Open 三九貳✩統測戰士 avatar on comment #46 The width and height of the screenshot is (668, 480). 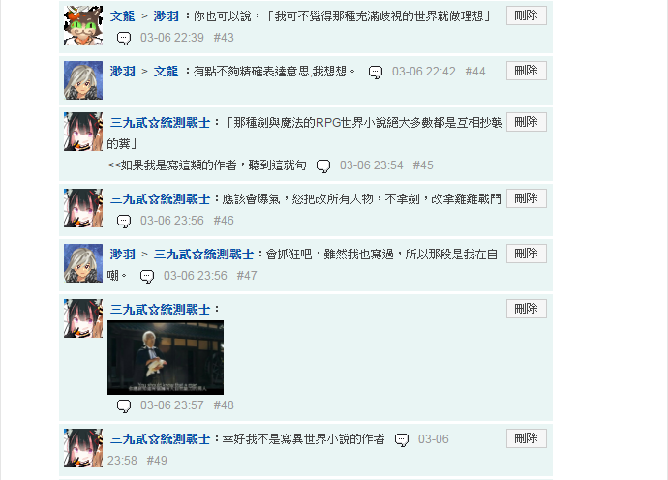[83, 208]
